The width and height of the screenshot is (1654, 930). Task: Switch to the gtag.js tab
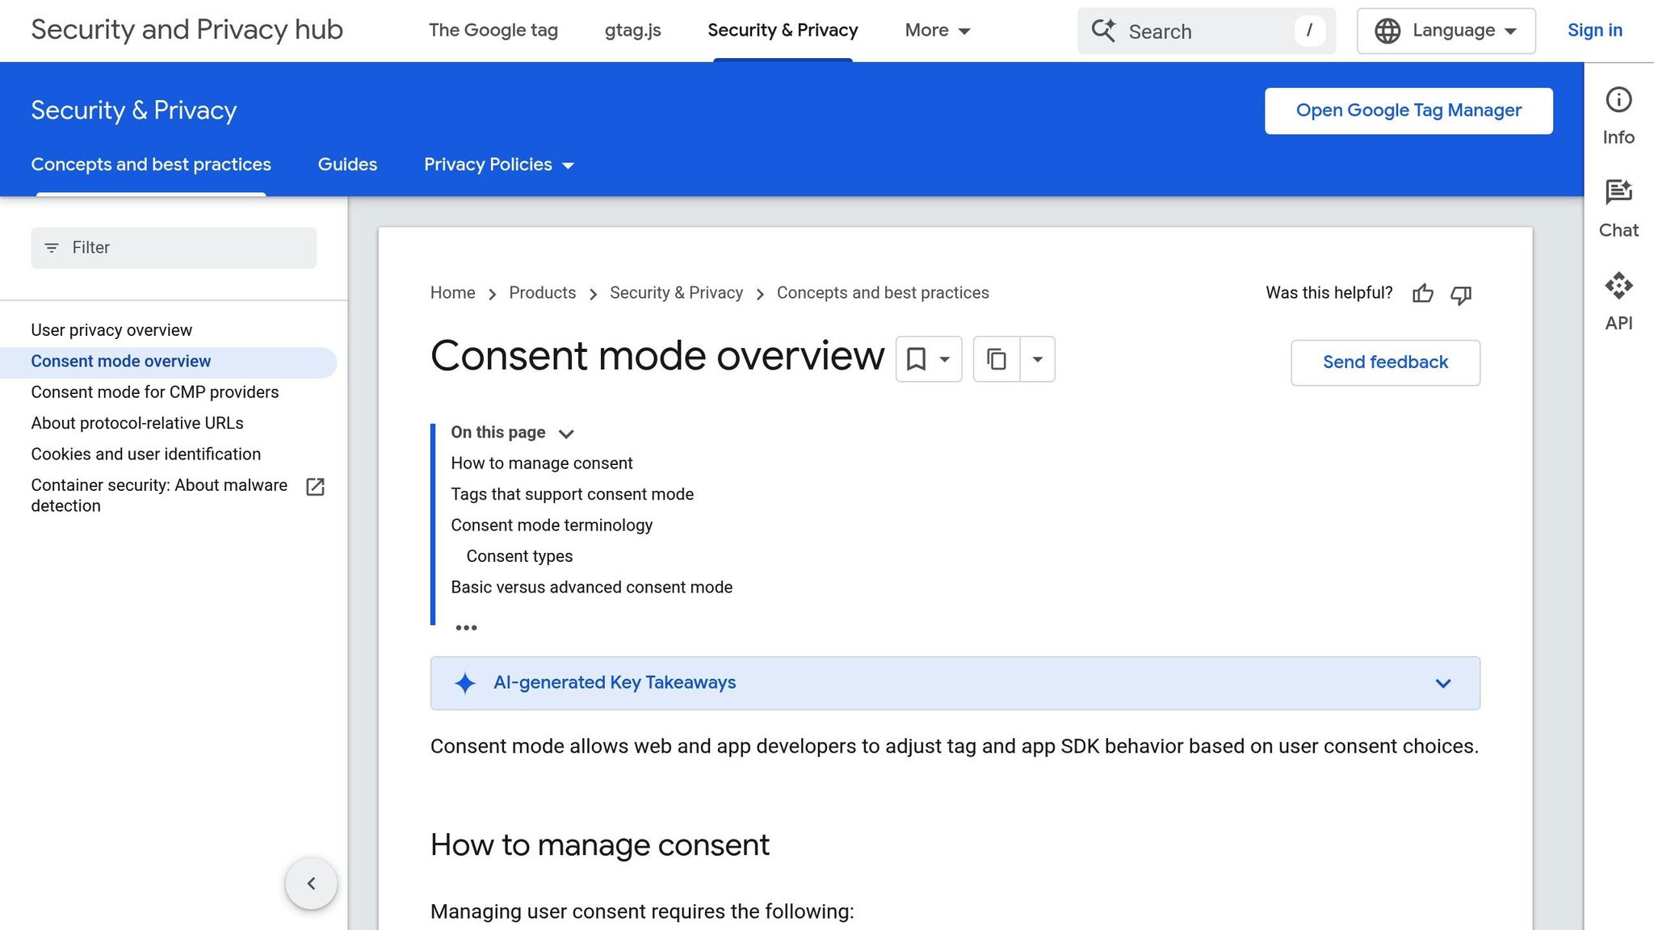(x=632, y=30)
